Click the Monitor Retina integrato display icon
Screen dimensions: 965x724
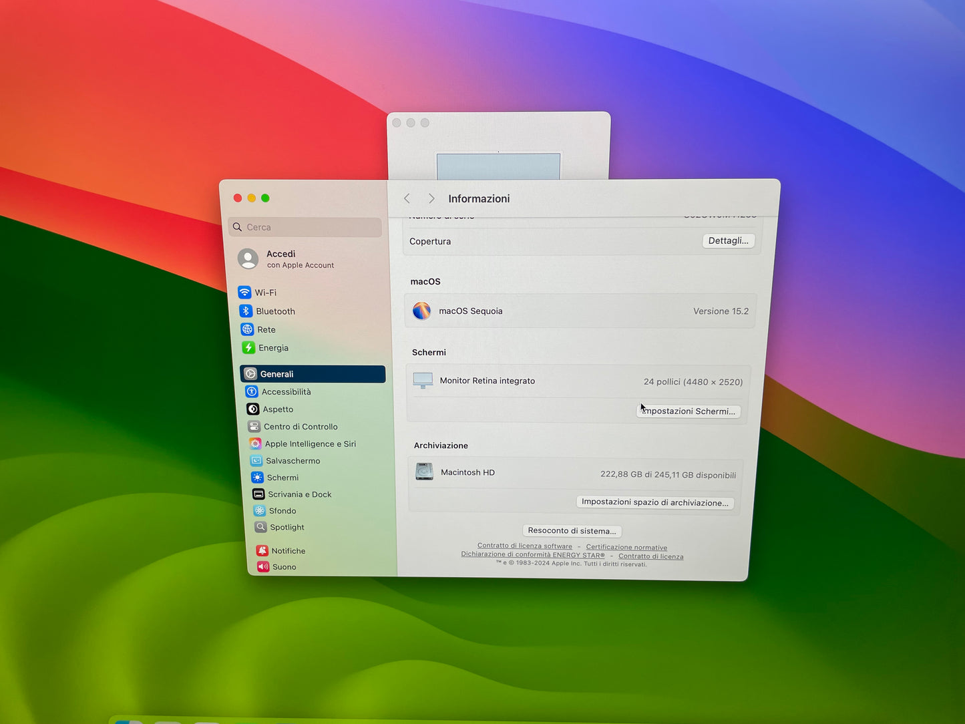click(423, 381)
